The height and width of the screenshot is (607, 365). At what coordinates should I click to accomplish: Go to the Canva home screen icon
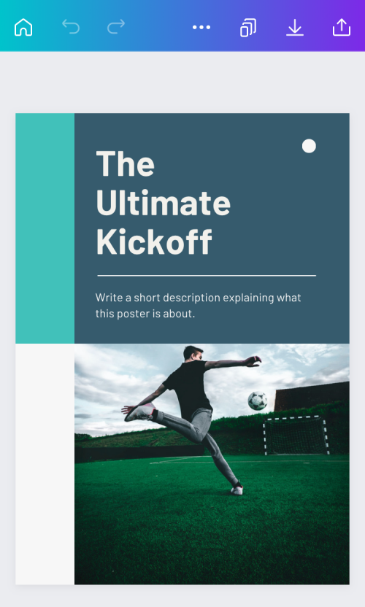coord(23,27)
